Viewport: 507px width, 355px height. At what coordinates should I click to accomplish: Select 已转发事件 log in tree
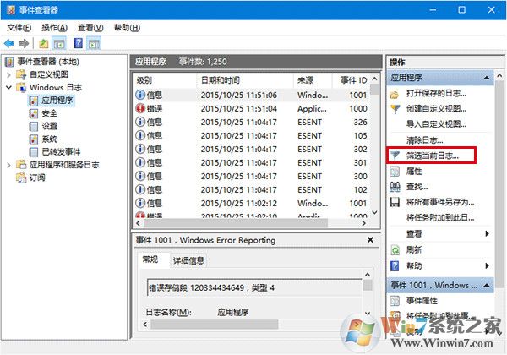[x=61, y=151]
